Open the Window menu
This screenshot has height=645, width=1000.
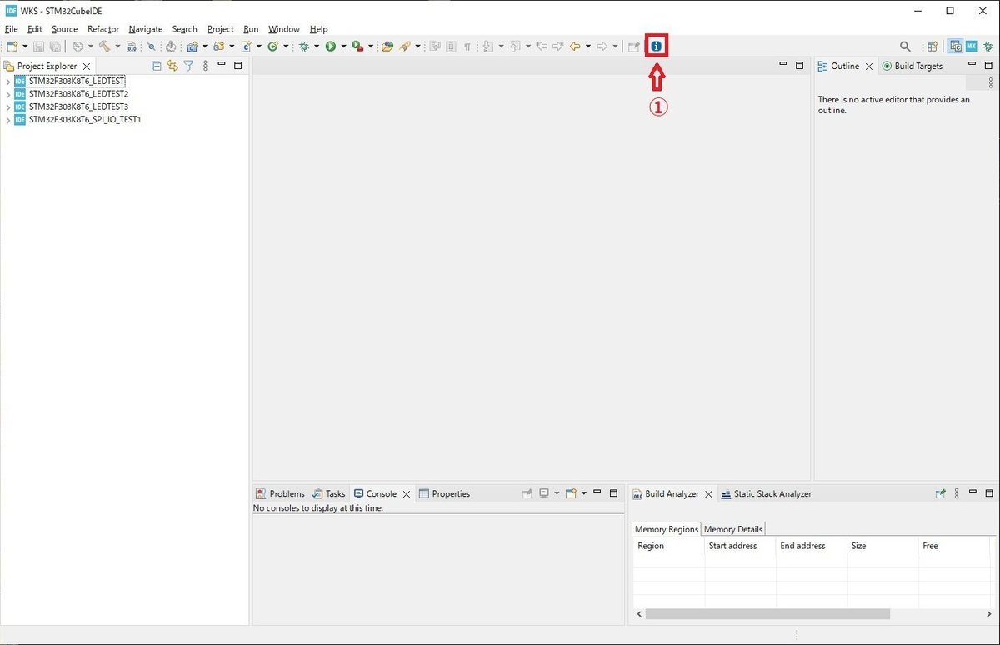pyautogui.click(x=283, y=29)
